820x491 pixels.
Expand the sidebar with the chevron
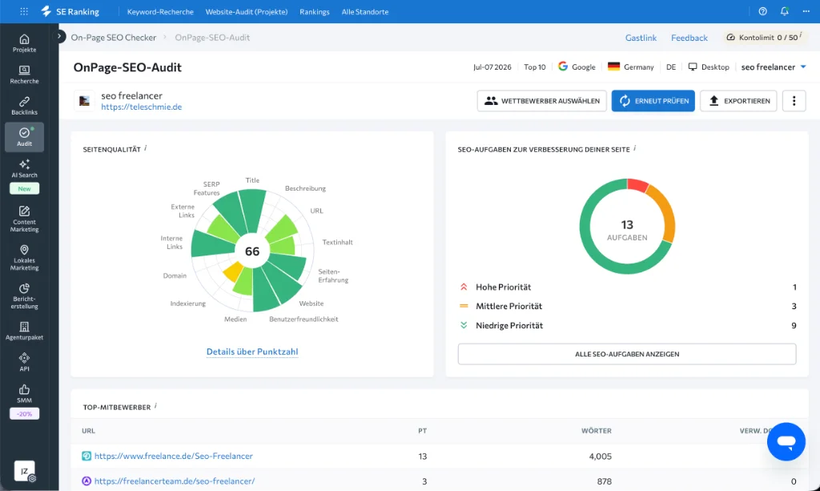(x=59, y=37)
